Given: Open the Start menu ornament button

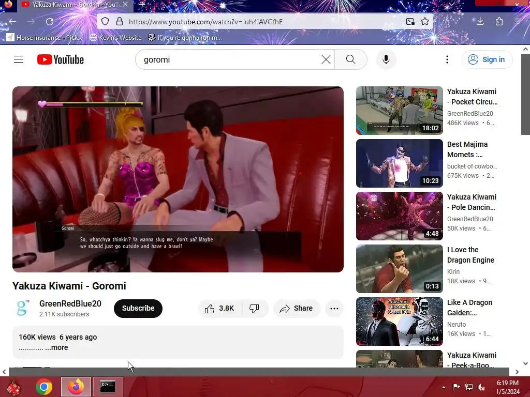Looking at the screenshot, I should [13, 387].
